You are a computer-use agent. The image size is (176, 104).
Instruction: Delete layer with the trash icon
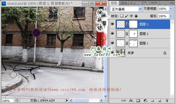coord(167,101)
